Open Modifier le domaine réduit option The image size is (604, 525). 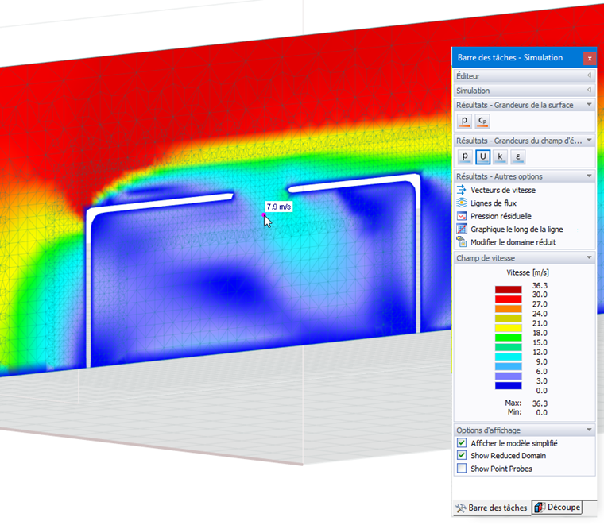(x=513, y=242)
